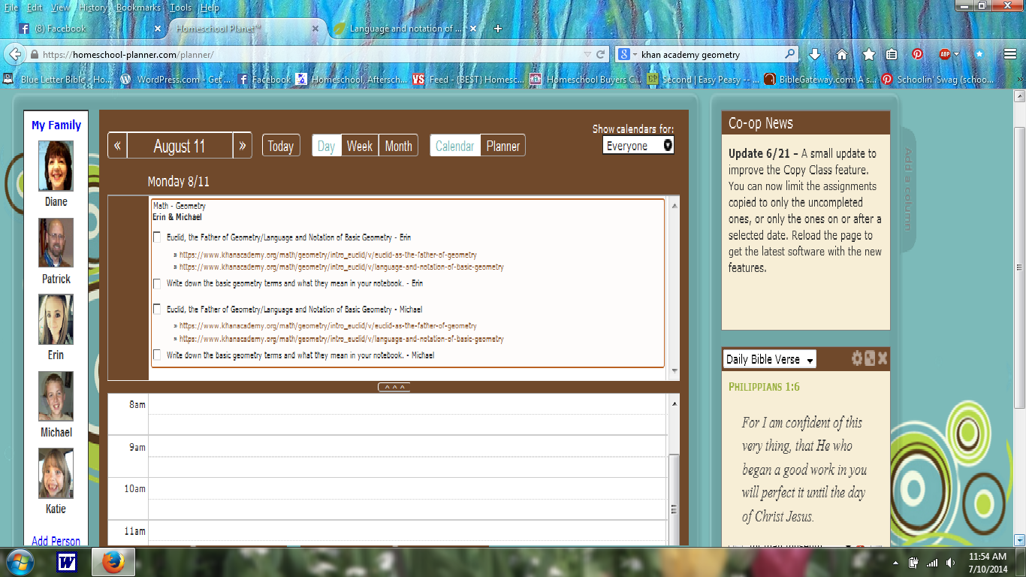Open the Daily Bible Verse widget dropdown

[x=769, y=360]
